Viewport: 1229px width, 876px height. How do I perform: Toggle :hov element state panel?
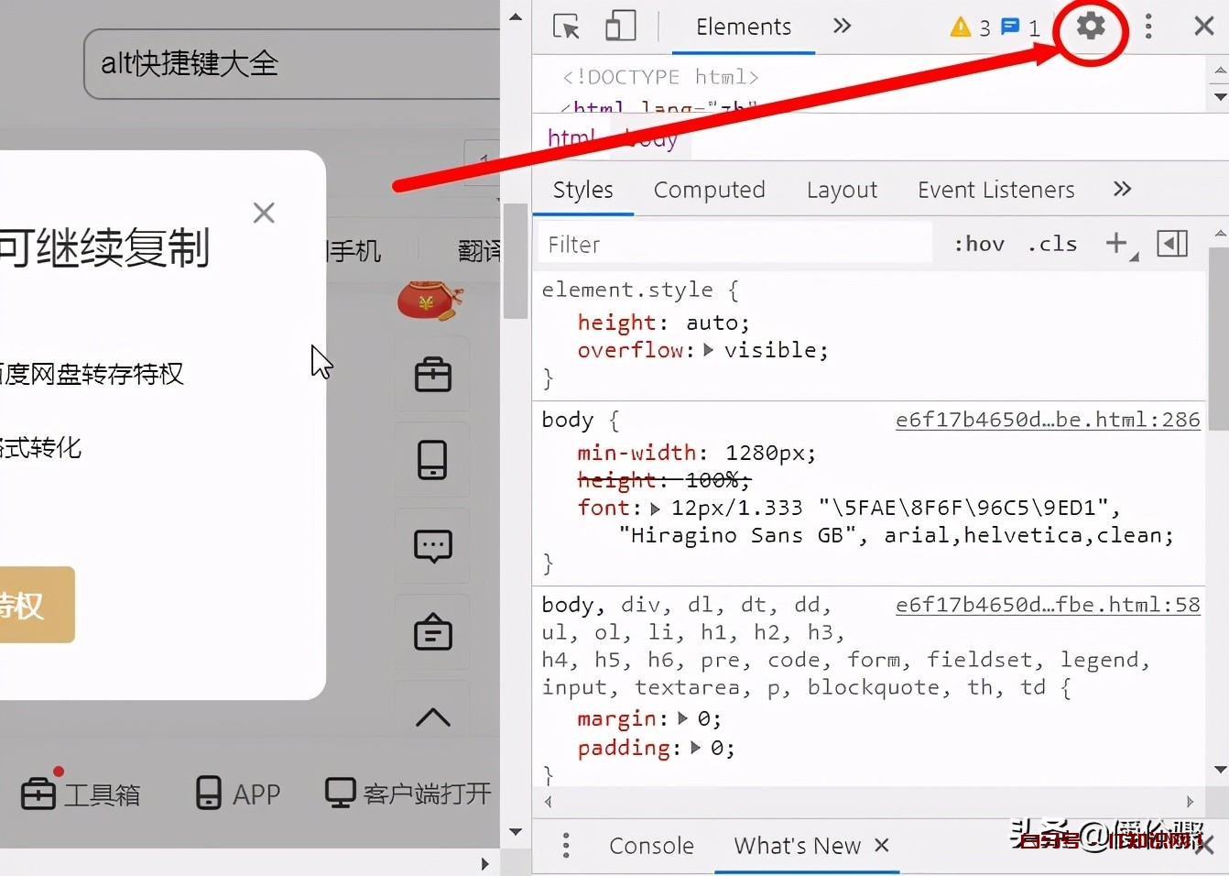point(979,244)
